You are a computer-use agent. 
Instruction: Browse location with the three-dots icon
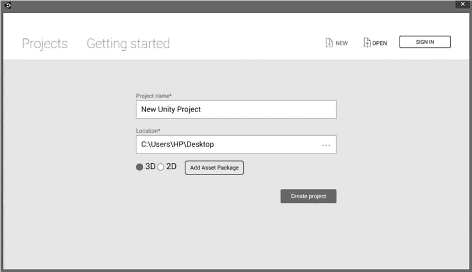tap(326, 145)
